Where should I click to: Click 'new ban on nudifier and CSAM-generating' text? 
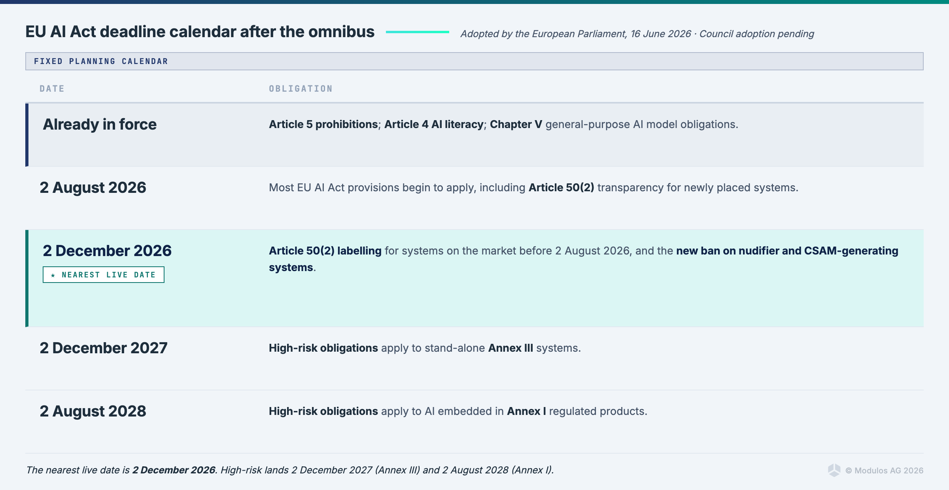(x=787, y=251)
